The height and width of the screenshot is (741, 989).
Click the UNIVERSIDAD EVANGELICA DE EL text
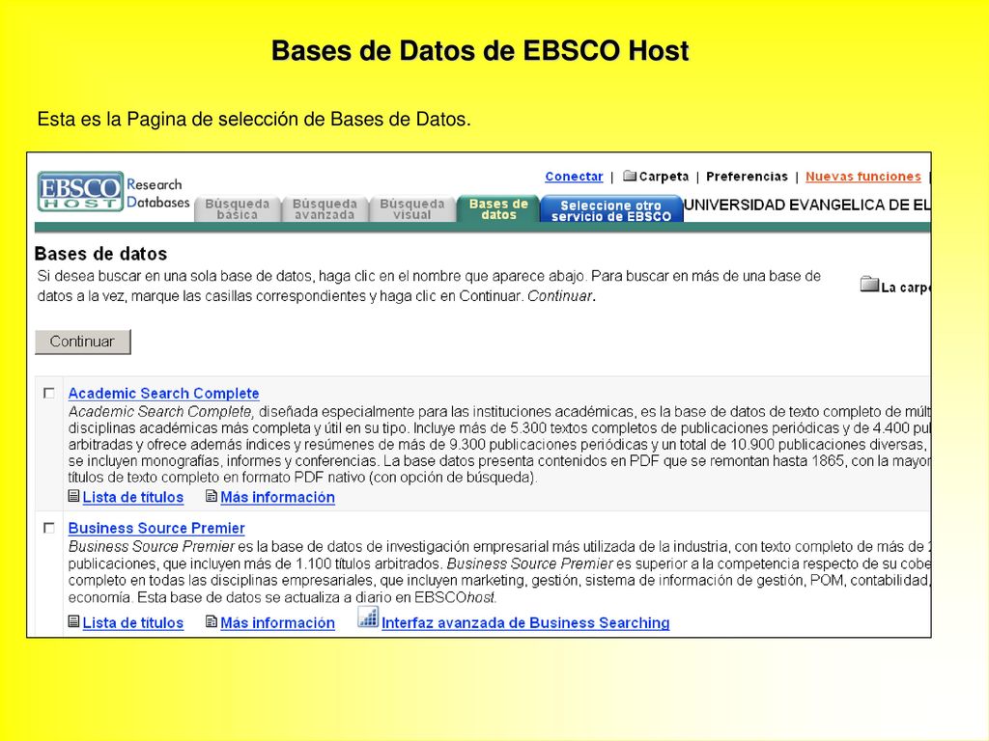(807, 205)
